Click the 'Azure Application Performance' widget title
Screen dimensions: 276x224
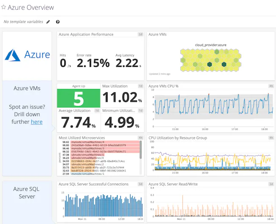[x=86, y=34]
